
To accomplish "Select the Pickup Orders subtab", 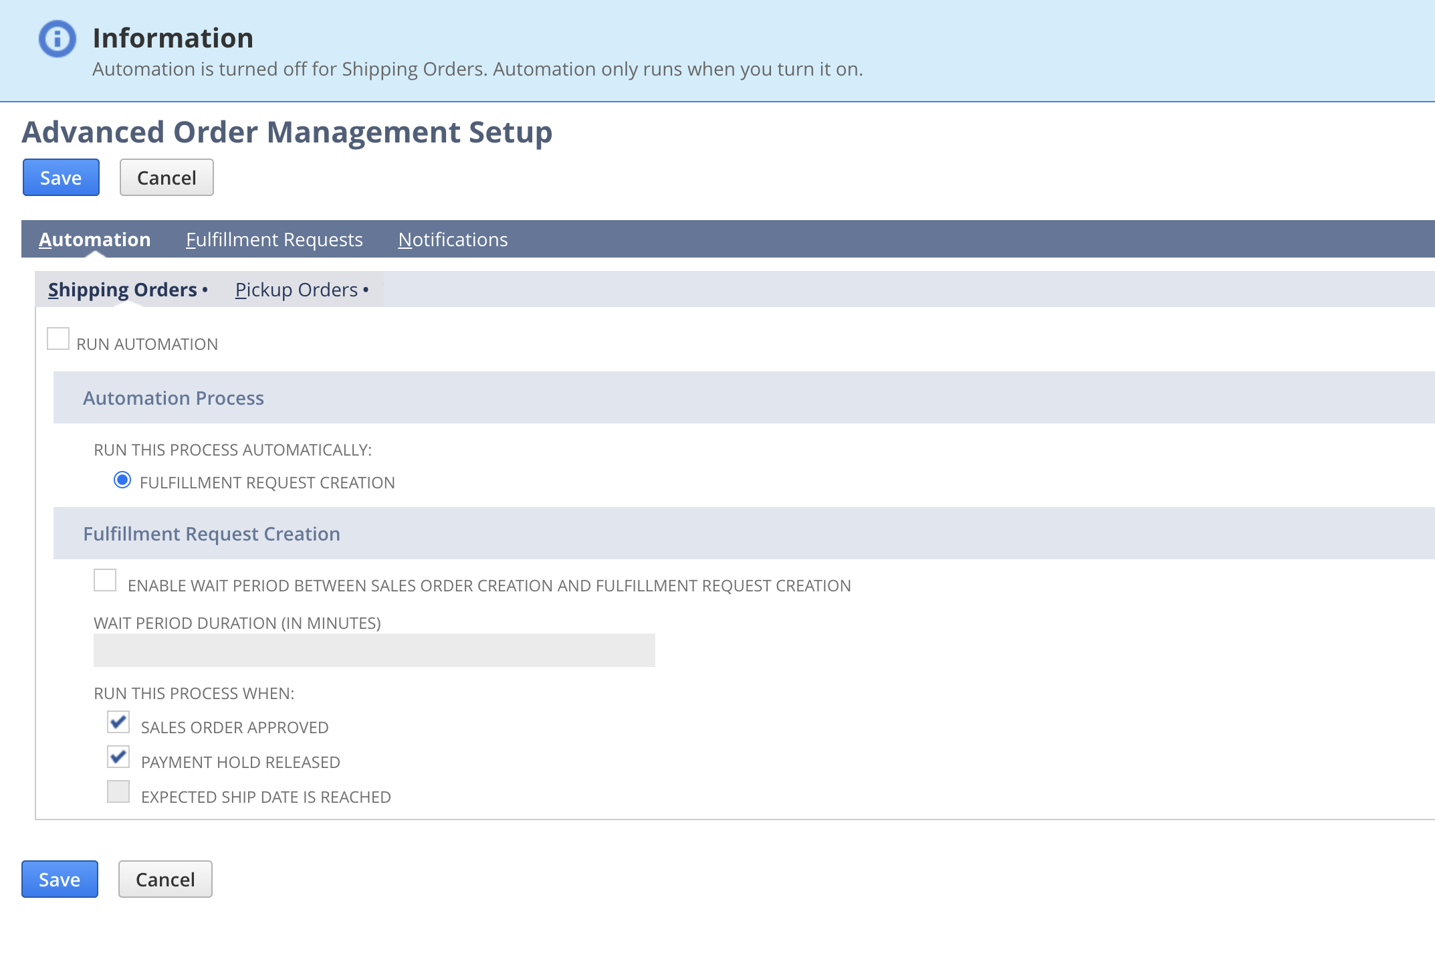I will click(302, 290).
